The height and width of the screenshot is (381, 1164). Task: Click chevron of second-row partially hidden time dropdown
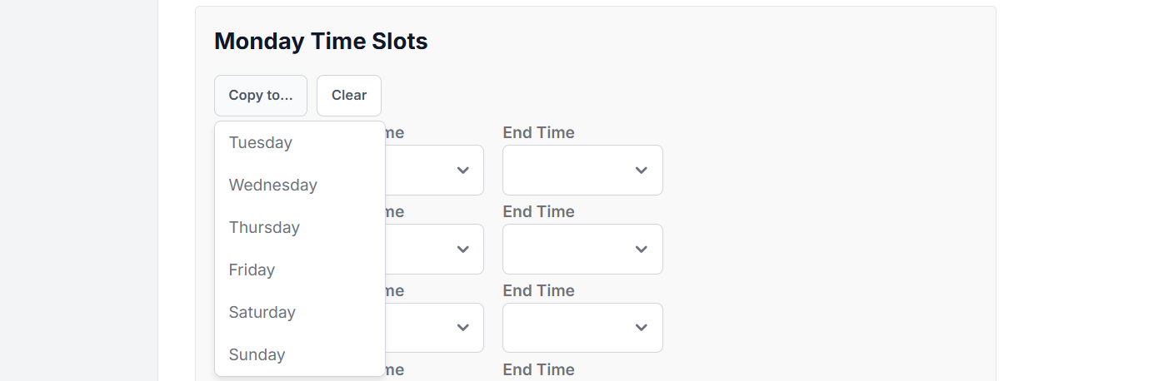(x=463, y=250)
